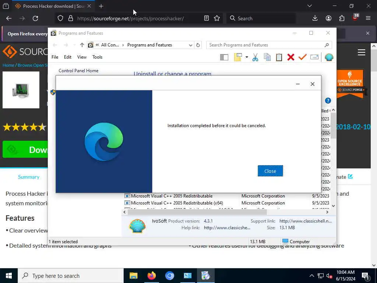Refresh the Programs and Features address bar

click(198, 45)
